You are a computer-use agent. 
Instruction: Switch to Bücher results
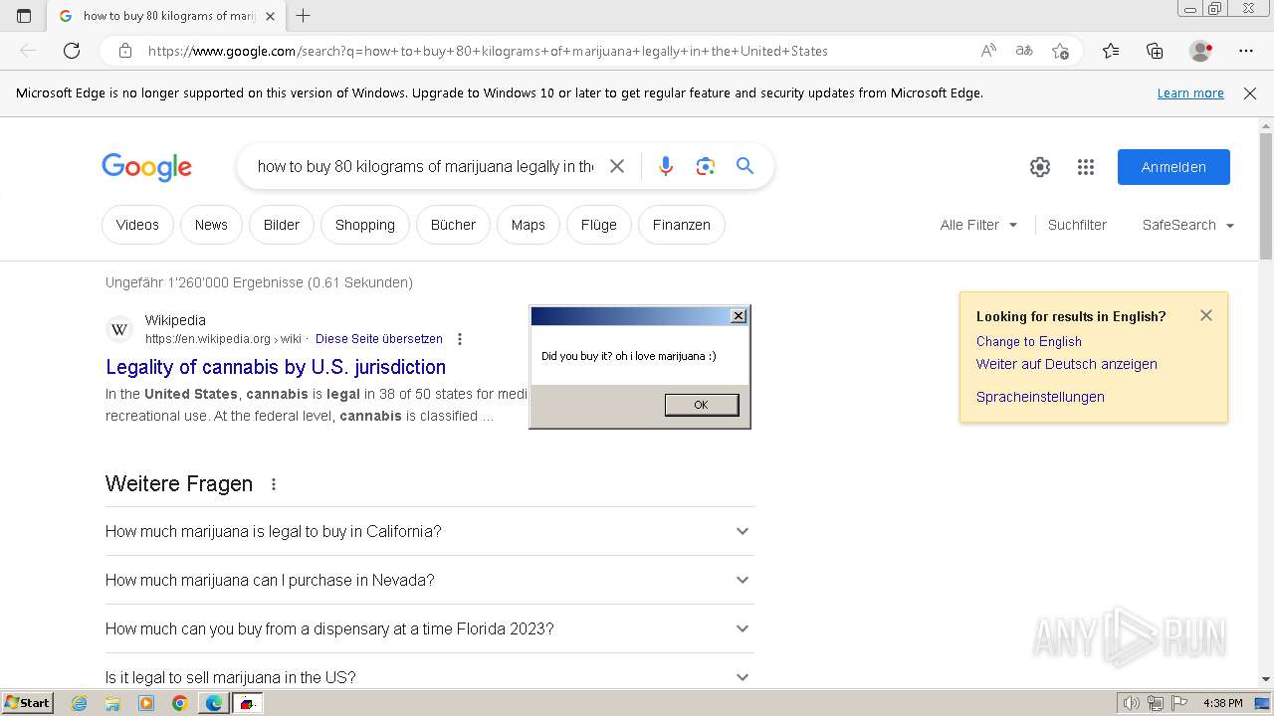[x=453, y=225]
